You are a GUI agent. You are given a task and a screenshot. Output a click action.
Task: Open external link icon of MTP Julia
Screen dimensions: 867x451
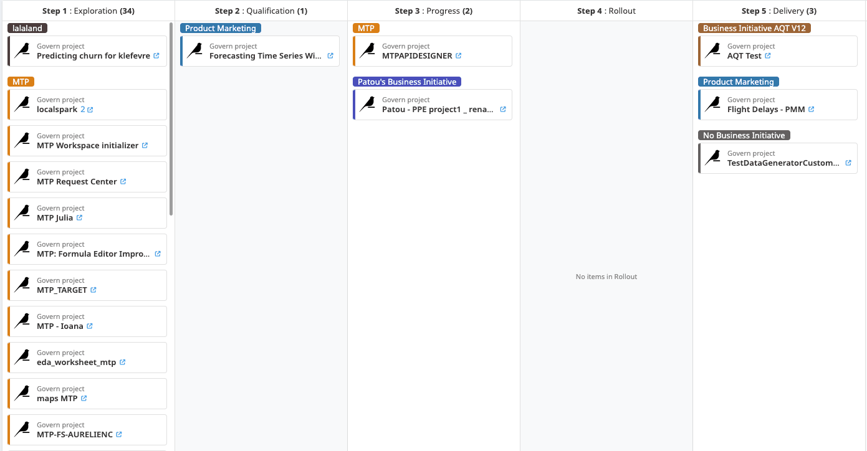click(x=80, y=218)
